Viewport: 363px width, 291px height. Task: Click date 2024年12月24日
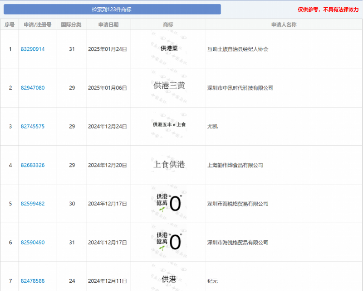108,126
